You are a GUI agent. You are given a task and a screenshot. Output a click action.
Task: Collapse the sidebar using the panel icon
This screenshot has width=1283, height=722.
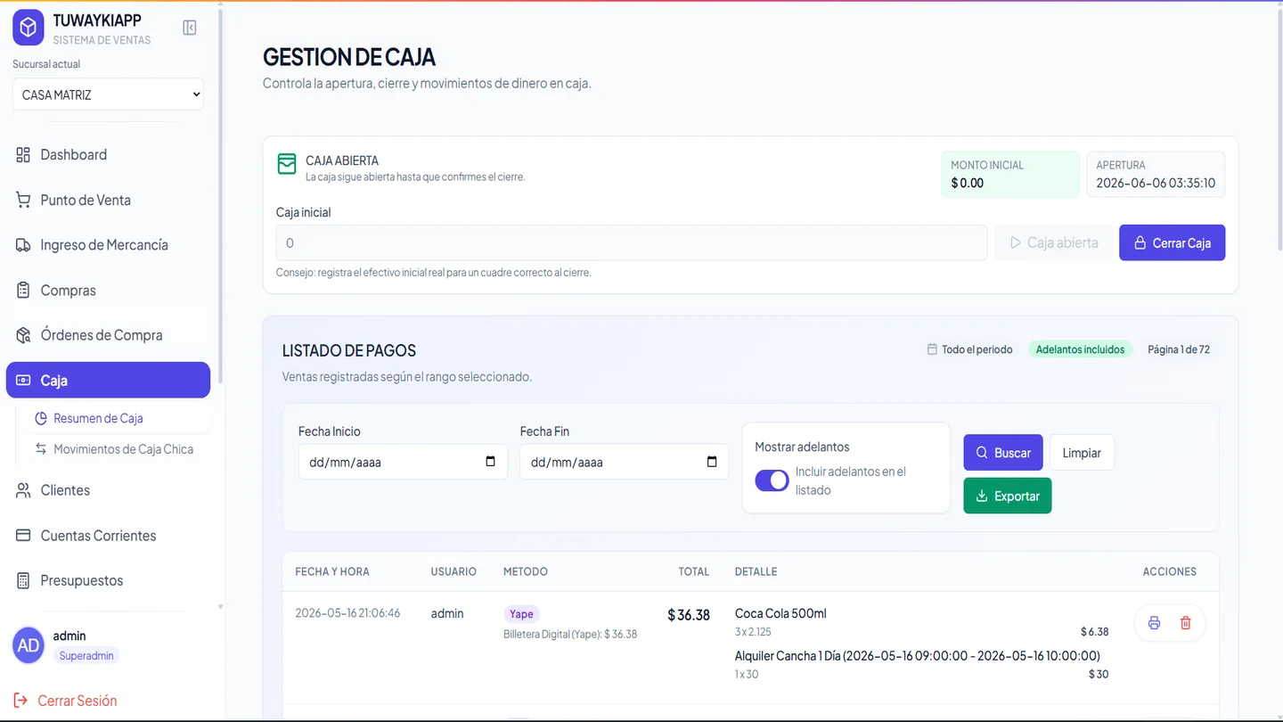point(190,28)
